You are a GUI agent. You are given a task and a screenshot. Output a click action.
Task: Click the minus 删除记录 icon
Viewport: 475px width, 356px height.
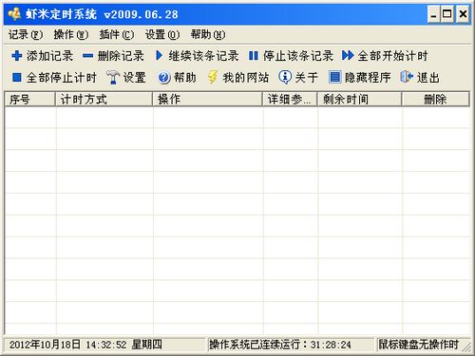click(87, 56)
